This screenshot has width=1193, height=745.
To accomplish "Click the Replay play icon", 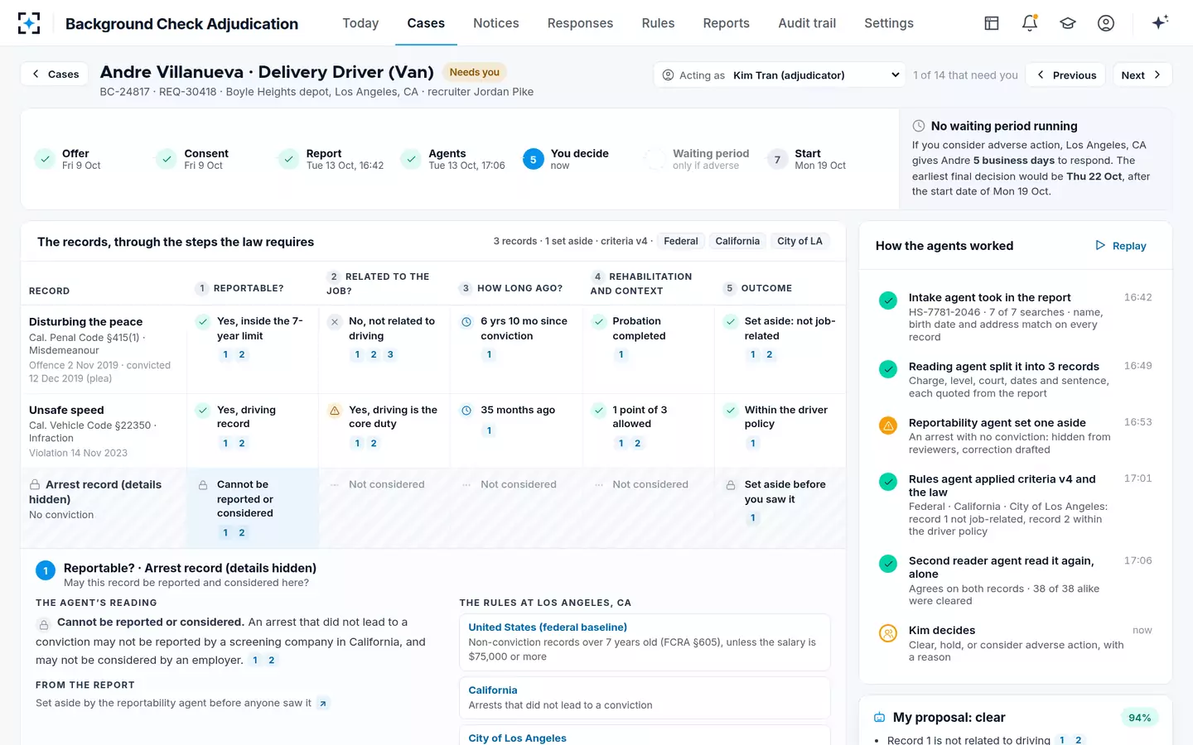I will point(1100,246).
